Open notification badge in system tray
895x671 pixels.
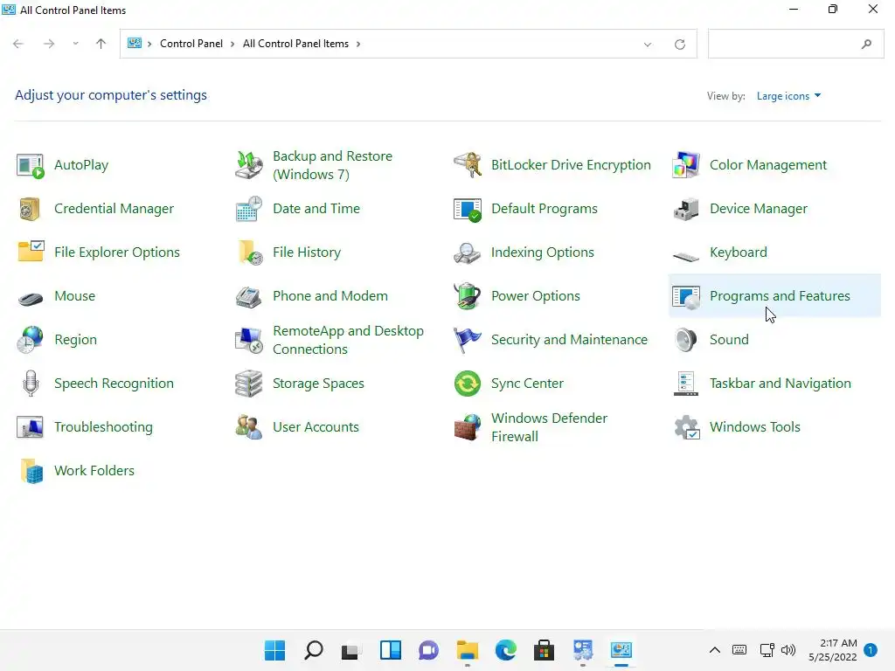(871, 650)
